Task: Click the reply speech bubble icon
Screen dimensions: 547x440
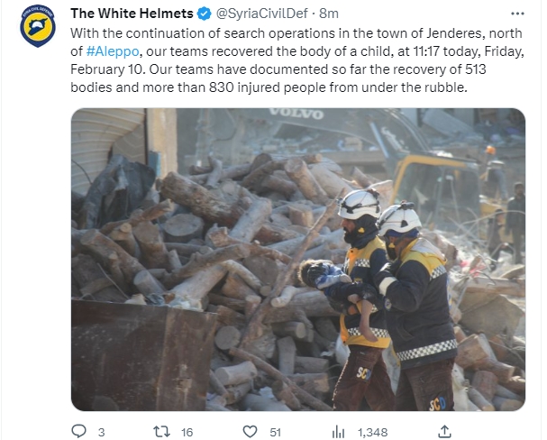Action: pyautogui.click(x=78, y=431)
